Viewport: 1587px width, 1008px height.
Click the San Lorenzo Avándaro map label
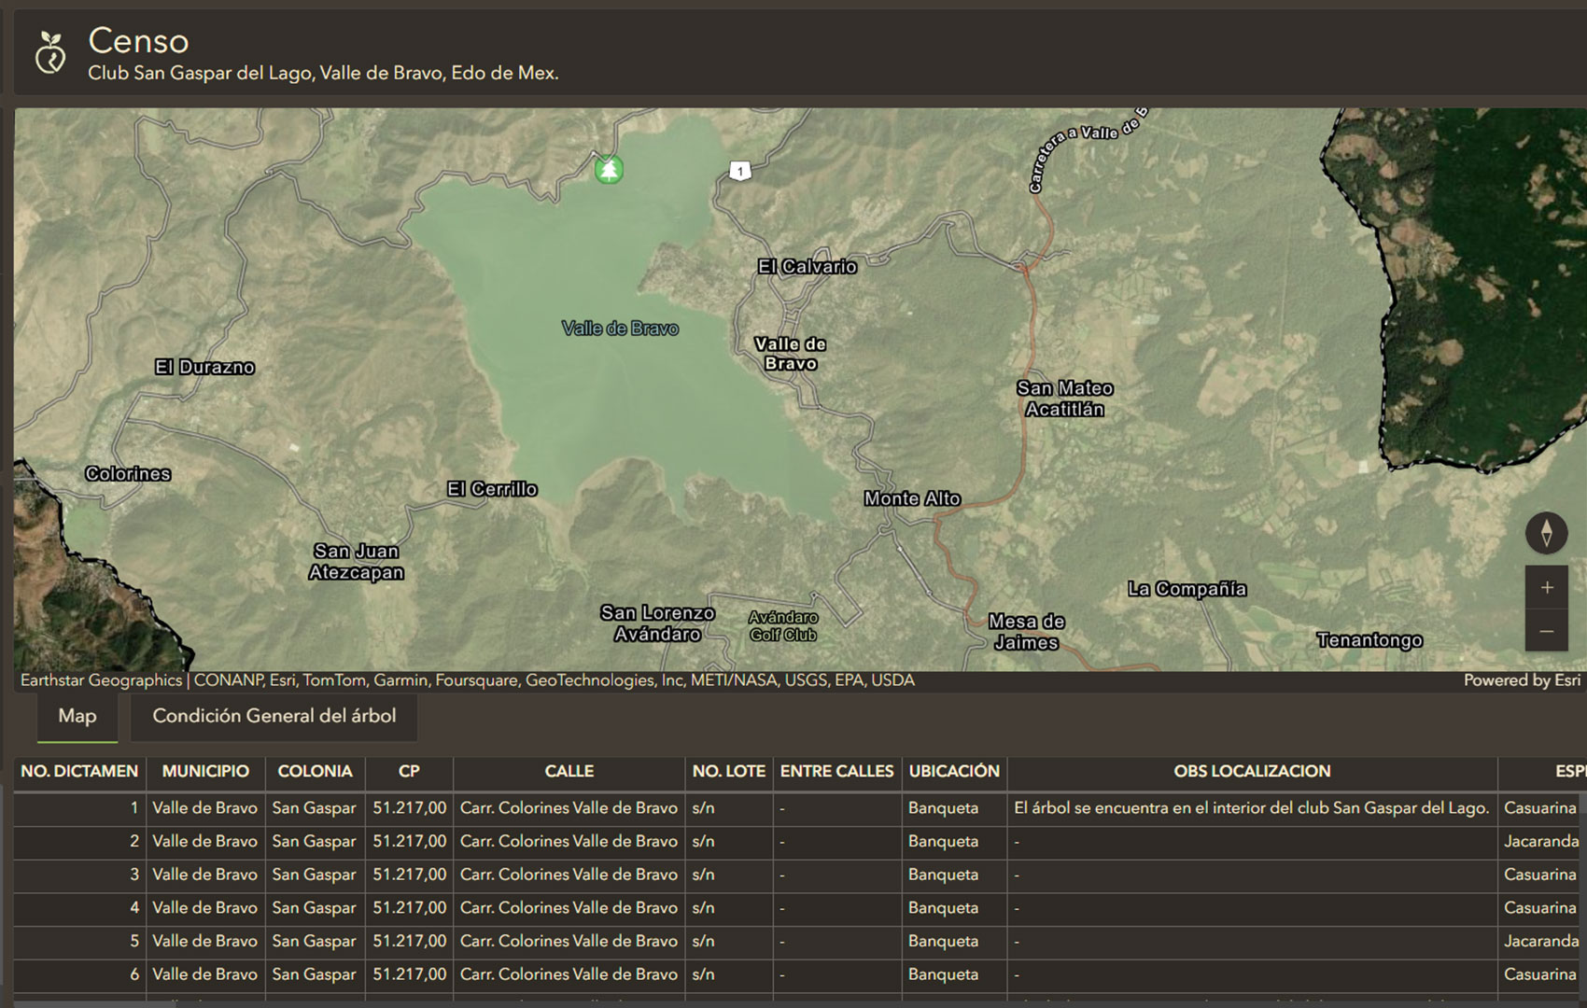pyautogui.click(x=658, y=623)
